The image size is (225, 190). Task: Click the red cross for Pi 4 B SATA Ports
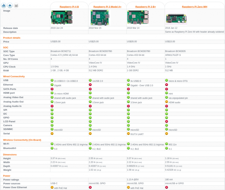(52, 89)
